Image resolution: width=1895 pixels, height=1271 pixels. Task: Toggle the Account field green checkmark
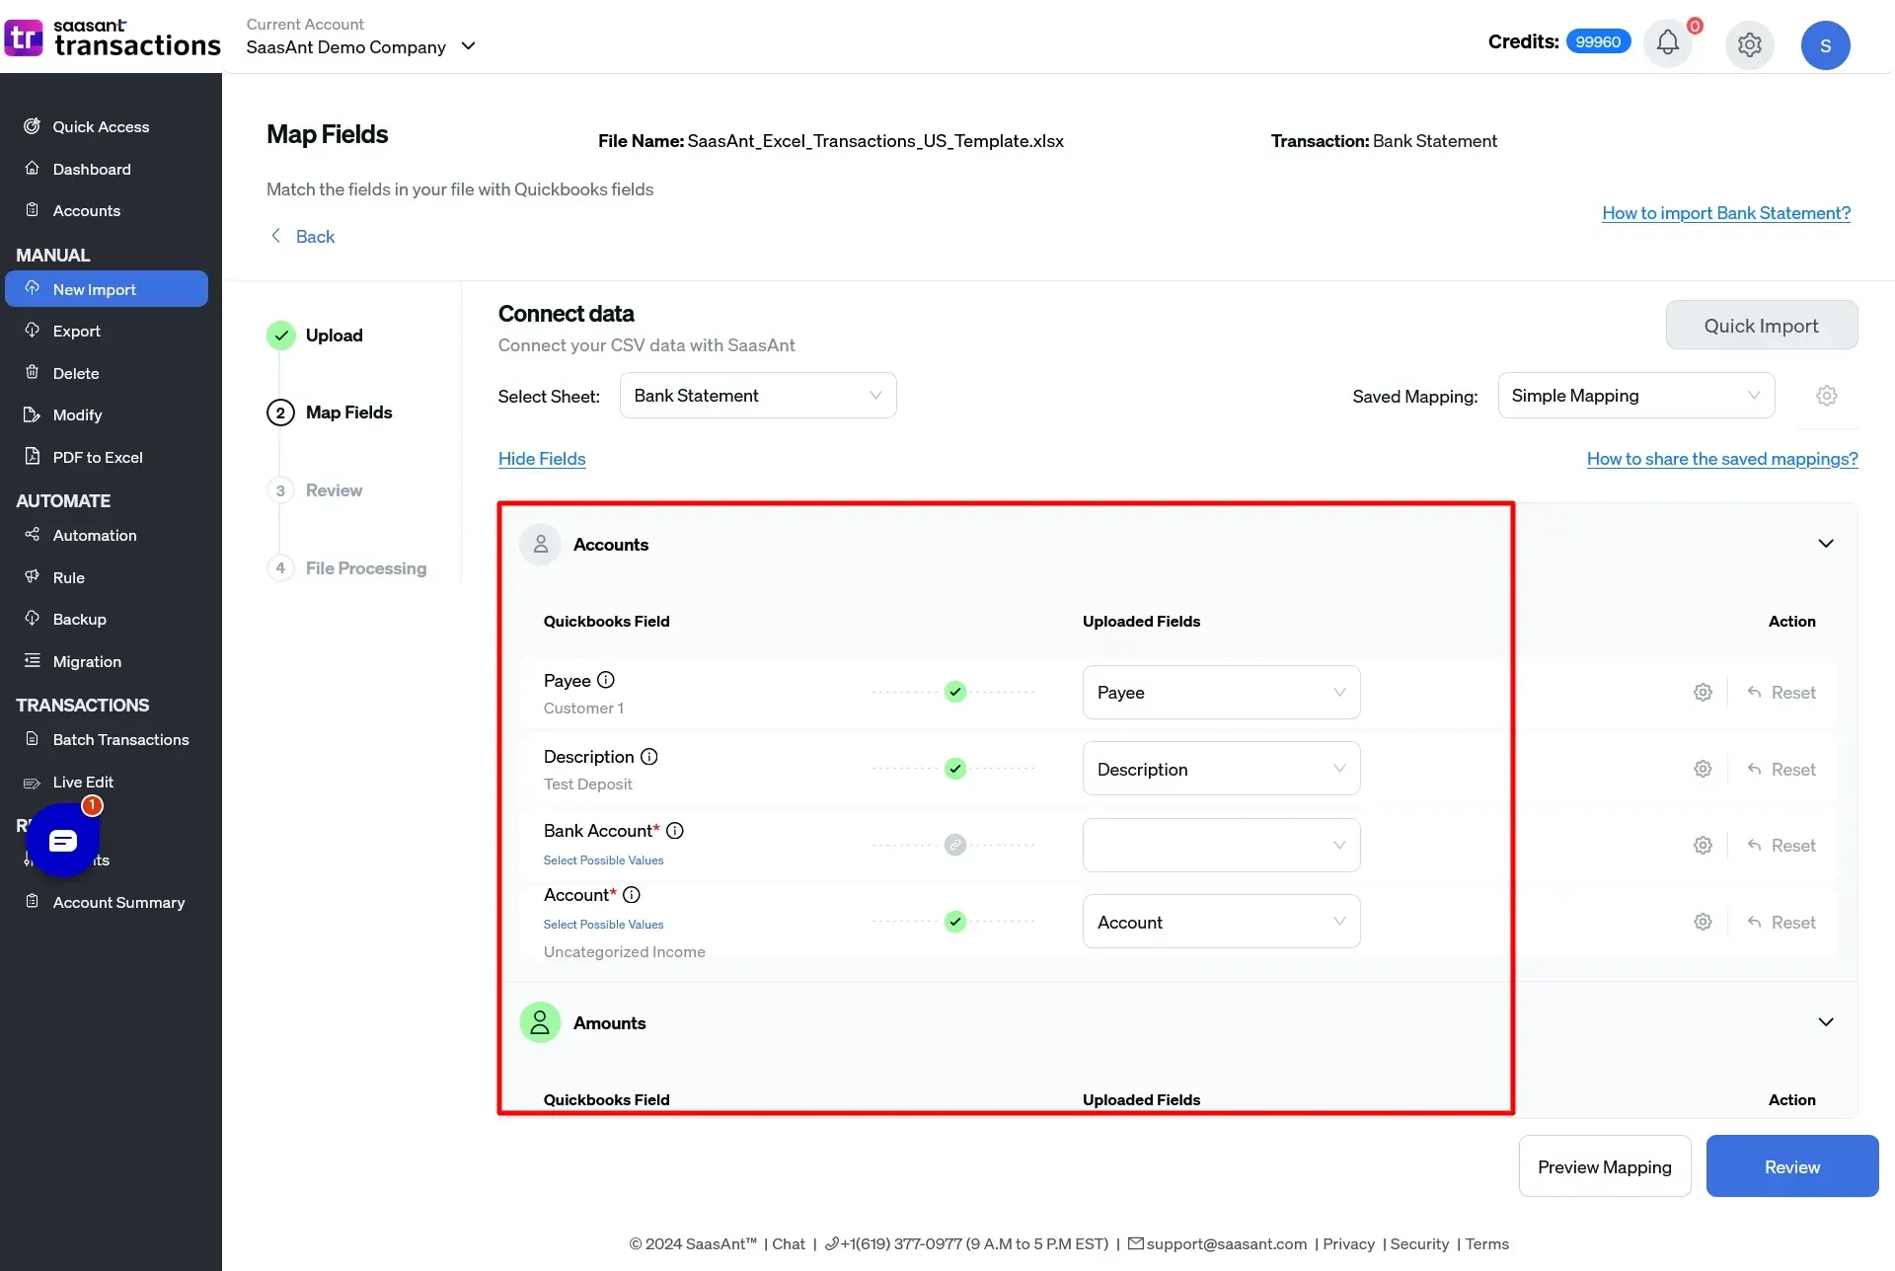coord(953,921)
